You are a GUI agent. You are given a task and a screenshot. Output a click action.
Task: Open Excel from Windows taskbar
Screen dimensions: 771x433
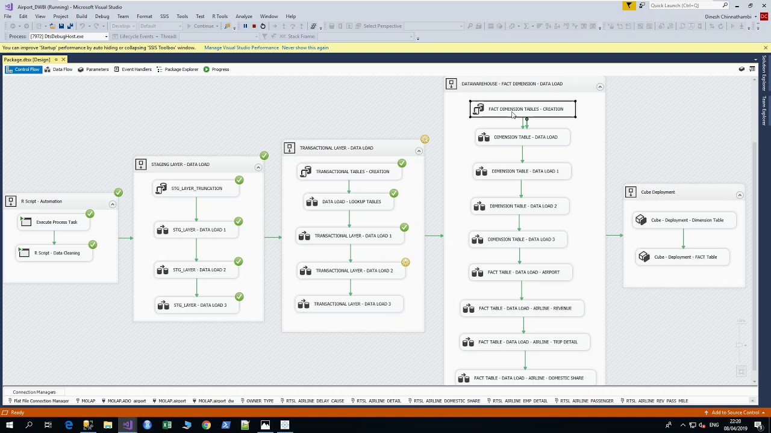167,425
